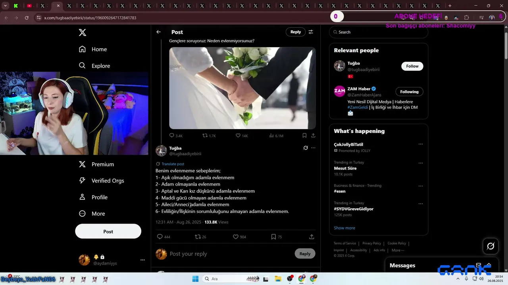Screen dimensions: 508x285
Task: Go back with the Post header arrow
Action: pos(158,32)
